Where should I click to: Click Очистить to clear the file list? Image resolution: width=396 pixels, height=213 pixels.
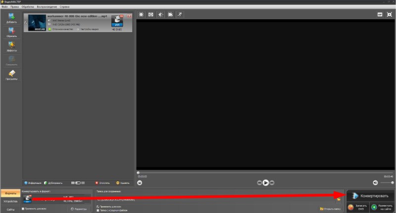tap(102, 183)
